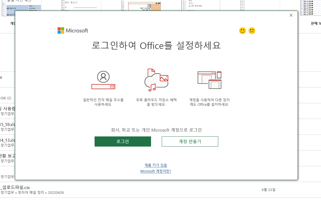Send positive feedback with the smiley face
The height and width of the screenshot is (200, 321).
(x=243, y=31)
